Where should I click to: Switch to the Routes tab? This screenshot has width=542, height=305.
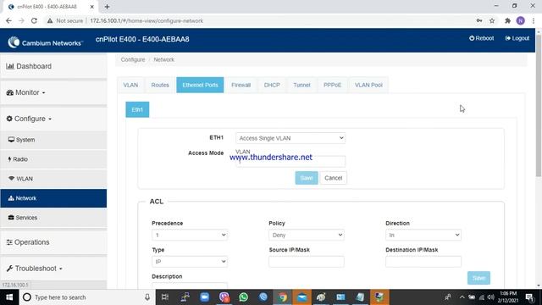[x=160, y=85]
